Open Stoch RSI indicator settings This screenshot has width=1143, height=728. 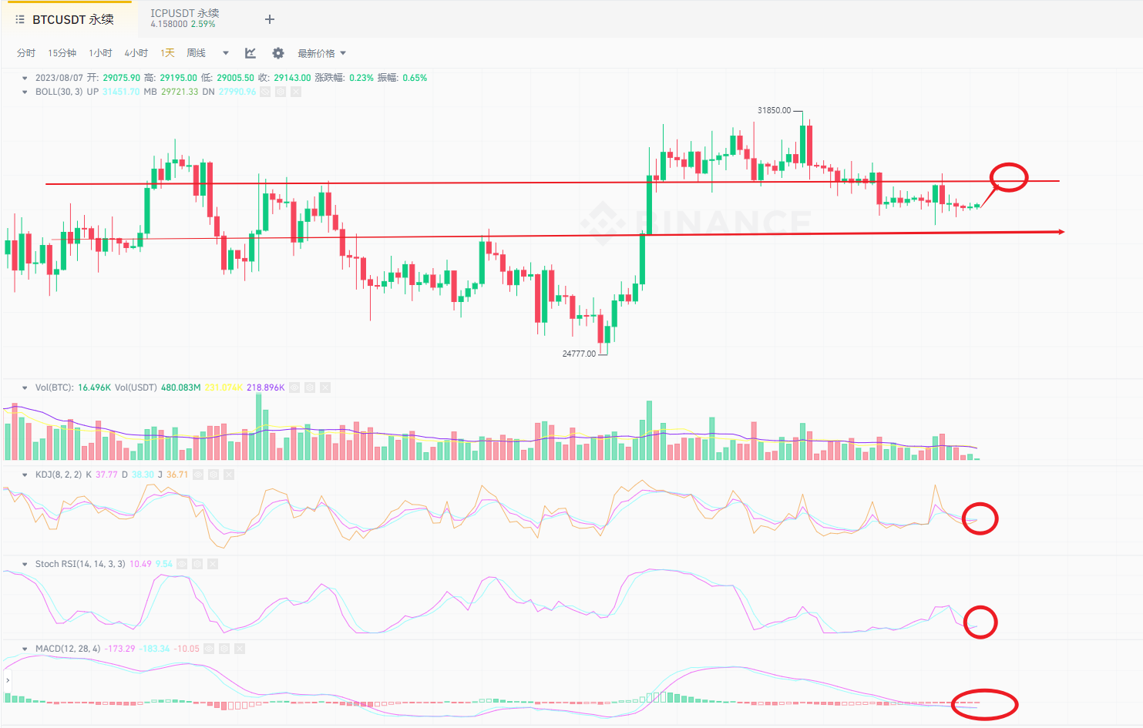click(197, 564)
